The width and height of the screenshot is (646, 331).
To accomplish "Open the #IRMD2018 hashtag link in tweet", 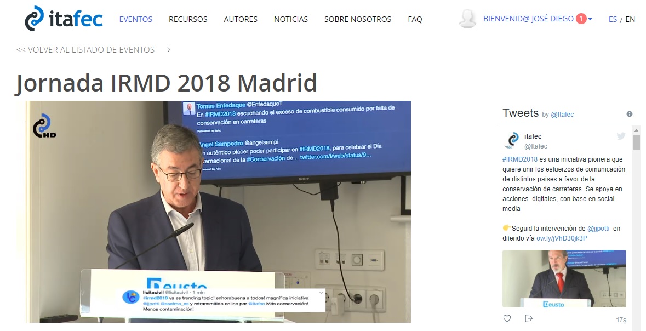I will (x=519, y=159).
